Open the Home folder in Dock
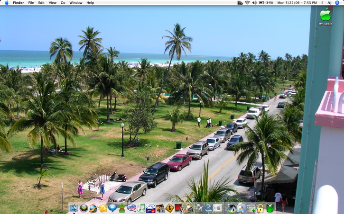This screenshot has height=214, width=344. tap(232, 208)
